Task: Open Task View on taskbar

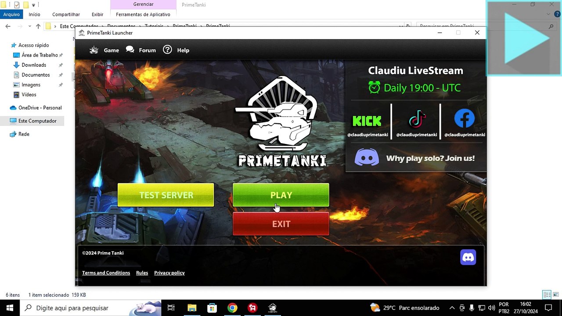Action: [x=171, y=308]
